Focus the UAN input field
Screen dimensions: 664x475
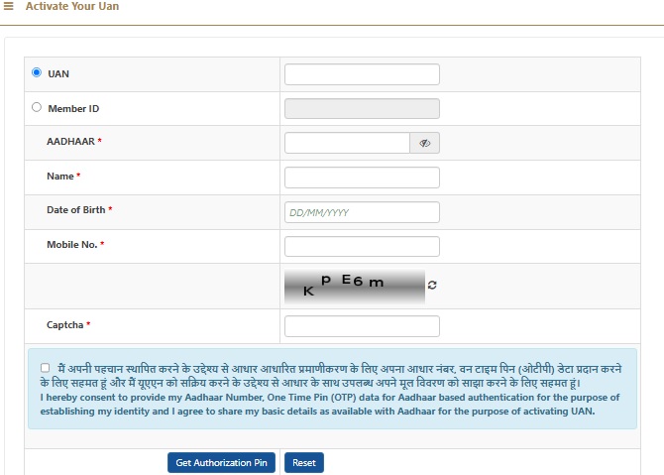click(x=362, y=74)
